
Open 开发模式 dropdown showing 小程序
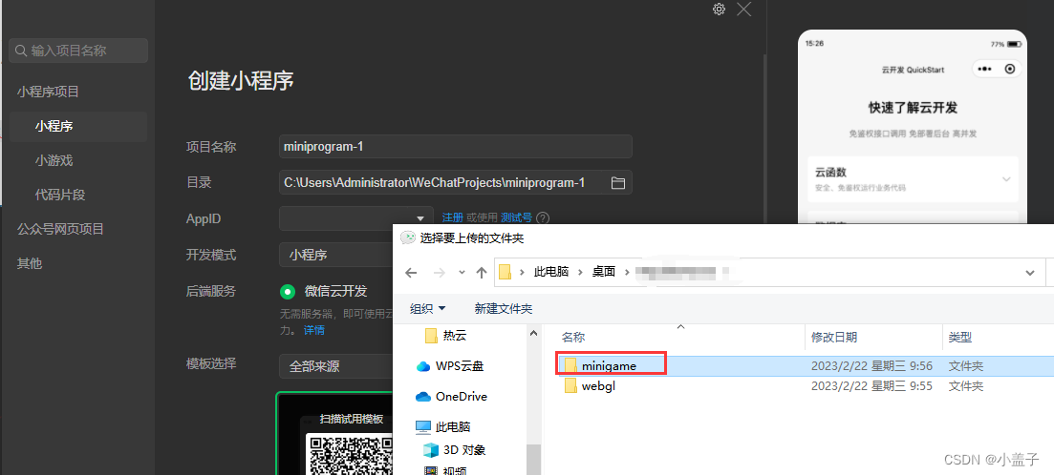click(336, 255)
